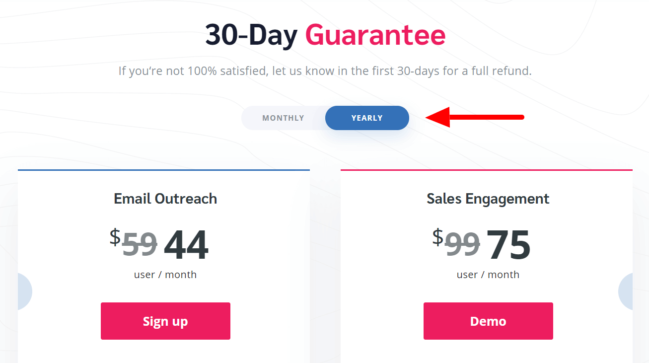Click the left carousel circle
649x363 pixels.
(x=24, y=291)
